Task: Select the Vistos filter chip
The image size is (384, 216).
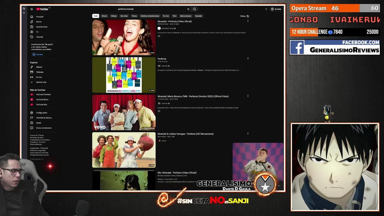Action: (x=134, y=16)
